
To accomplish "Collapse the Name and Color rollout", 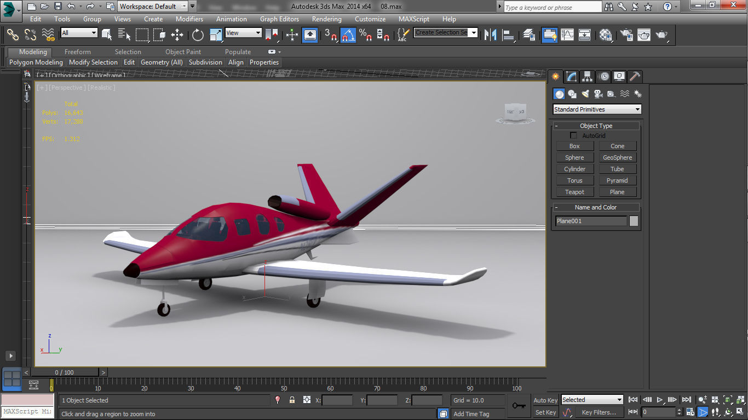I will [x=596, y=207].
